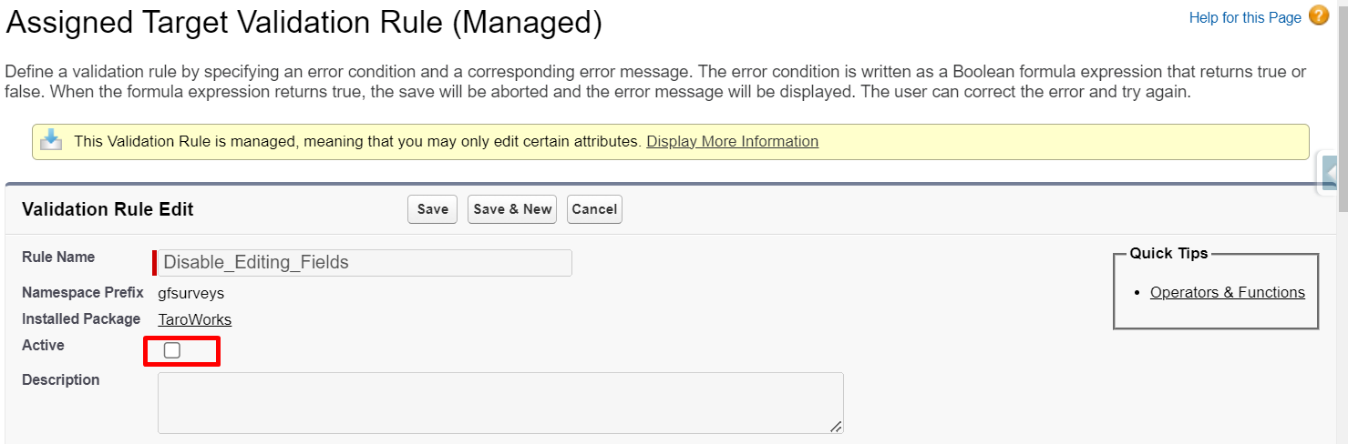Open the Display More Information link
1348x444 pixels.
732,142
